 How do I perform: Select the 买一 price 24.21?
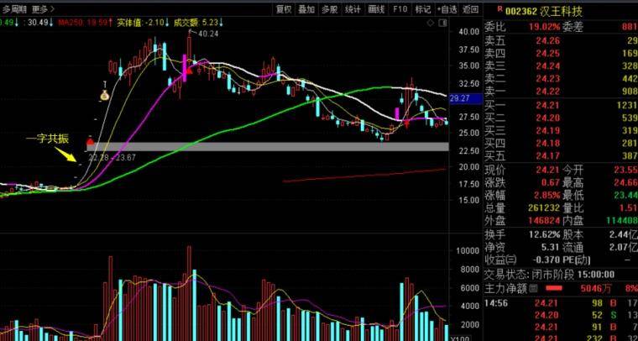click(547, 105)
